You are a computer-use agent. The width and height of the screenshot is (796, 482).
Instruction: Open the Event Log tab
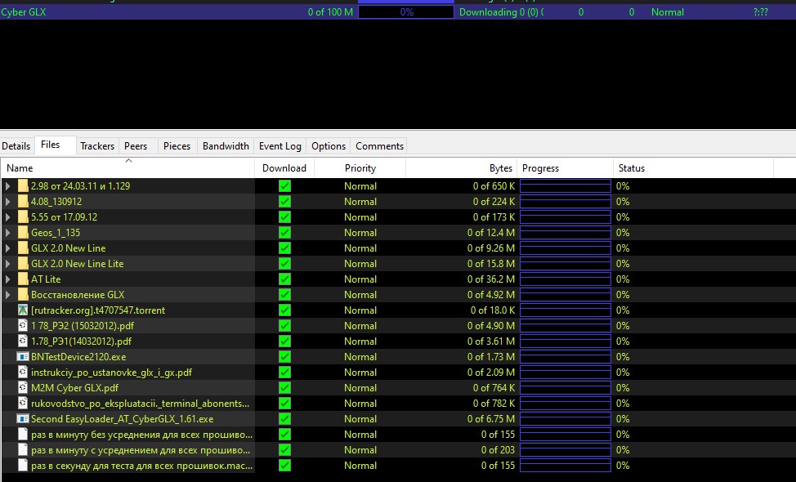(279, 146)
